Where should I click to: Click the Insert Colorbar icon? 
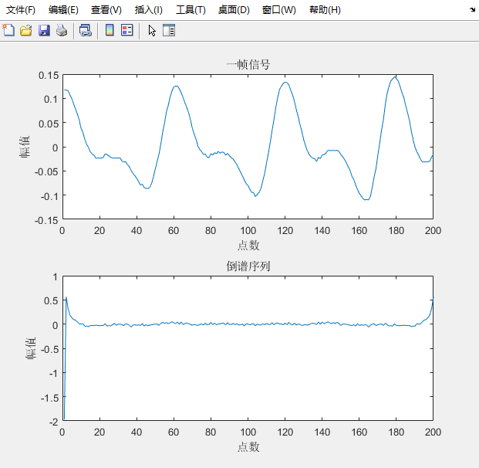click(x=110, y=30)
